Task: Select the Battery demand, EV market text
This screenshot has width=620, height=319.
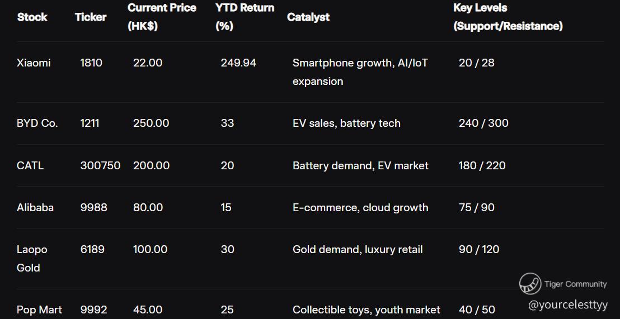Action: 360,165
